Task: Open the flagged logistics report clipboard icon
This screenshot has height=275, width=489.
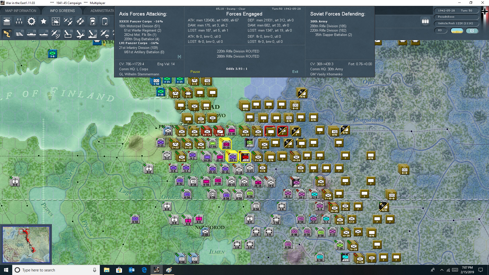Action: tap(92, 21)
